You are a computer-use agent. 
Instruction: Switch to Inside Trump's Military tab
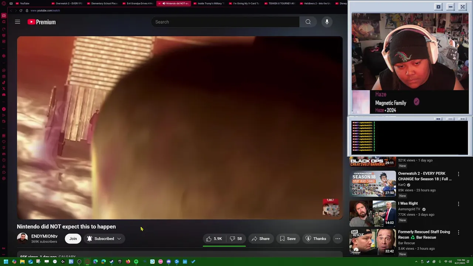point(209,3)
